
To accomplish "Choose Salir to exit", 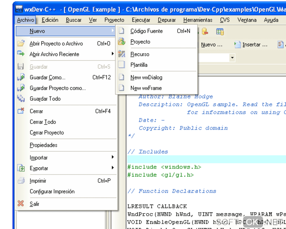I will coord(66,204).
